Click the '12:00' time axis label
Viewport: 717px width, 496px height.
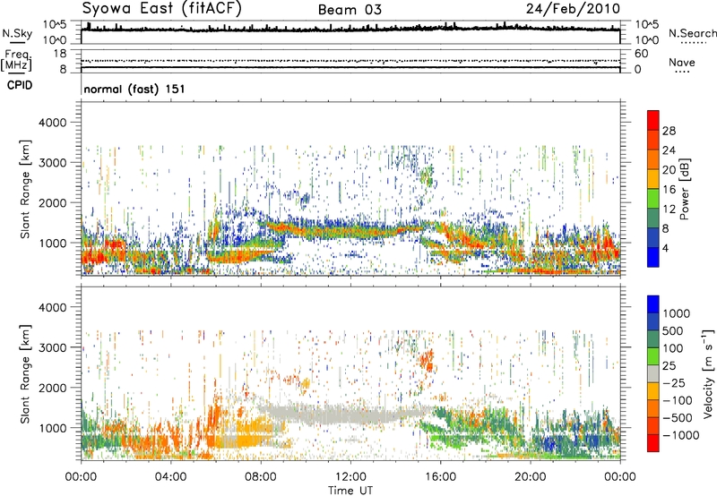pyautogui.click(x=350, y=477)
